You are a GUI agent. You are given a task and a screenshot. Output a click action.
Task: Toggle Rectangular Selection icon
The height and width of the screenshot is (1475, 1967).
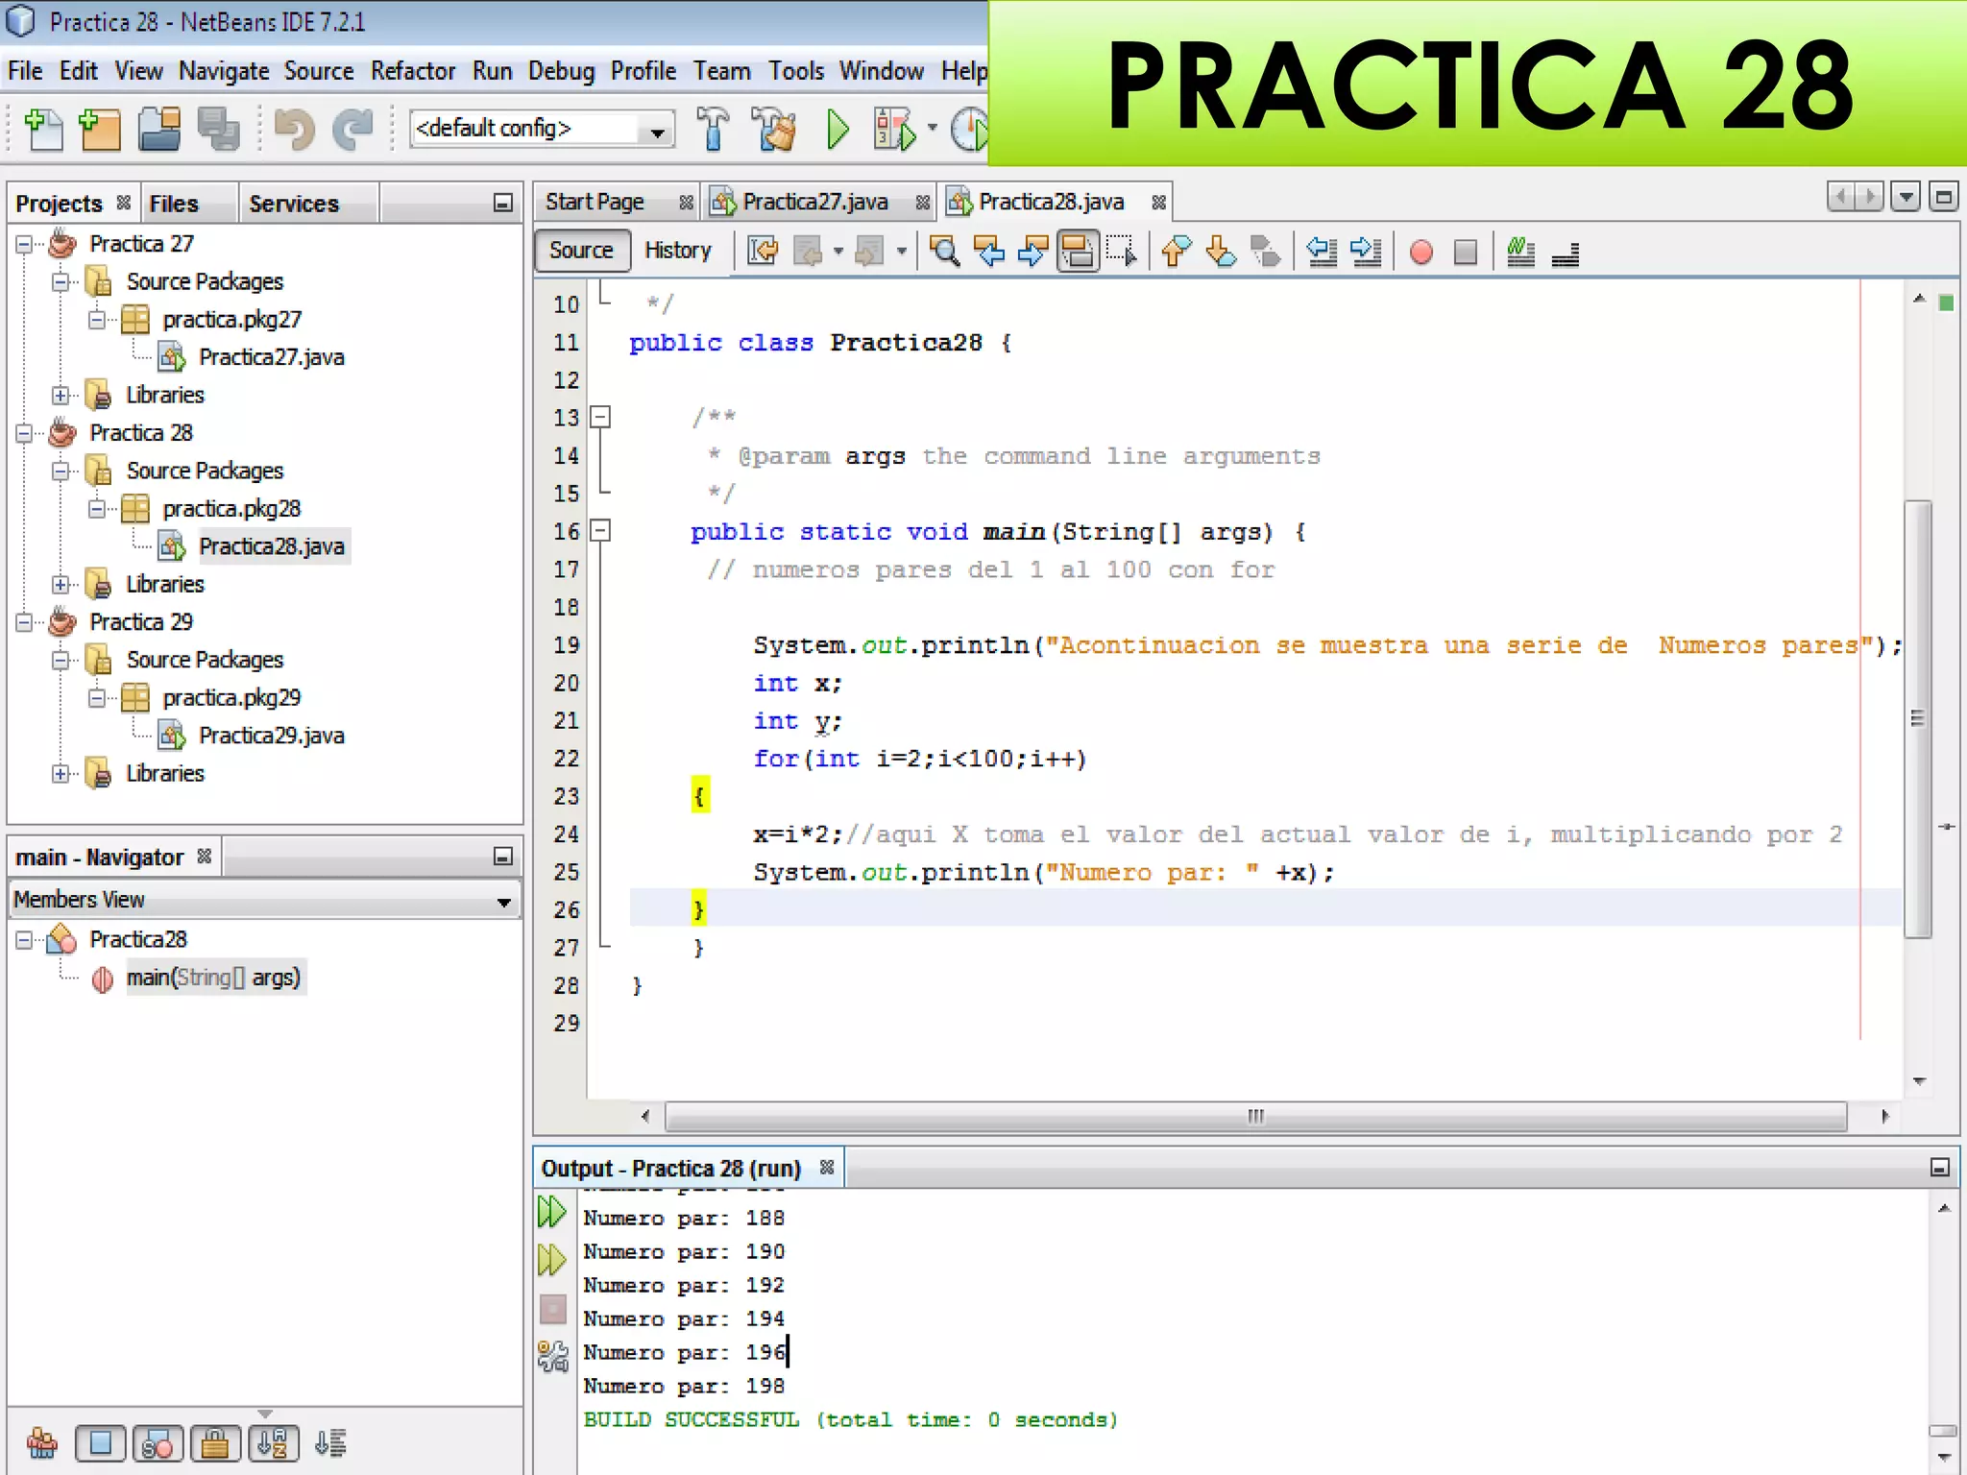point(1121,252)
